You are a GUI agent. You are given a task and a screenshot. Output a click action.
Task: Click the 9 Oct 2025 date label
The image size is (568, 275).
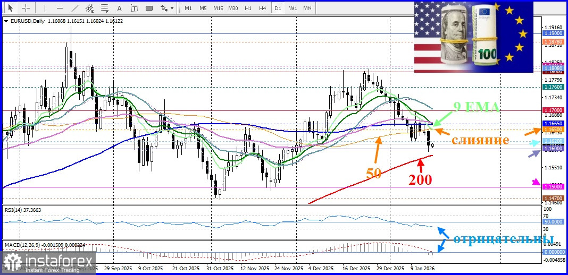(x=151, y=269)
